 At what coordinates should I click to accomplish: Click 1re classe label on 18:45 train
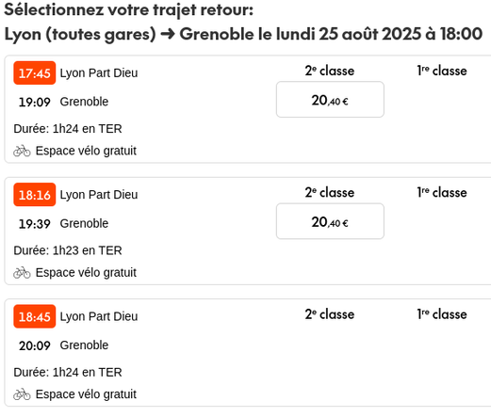pos(442,314)
